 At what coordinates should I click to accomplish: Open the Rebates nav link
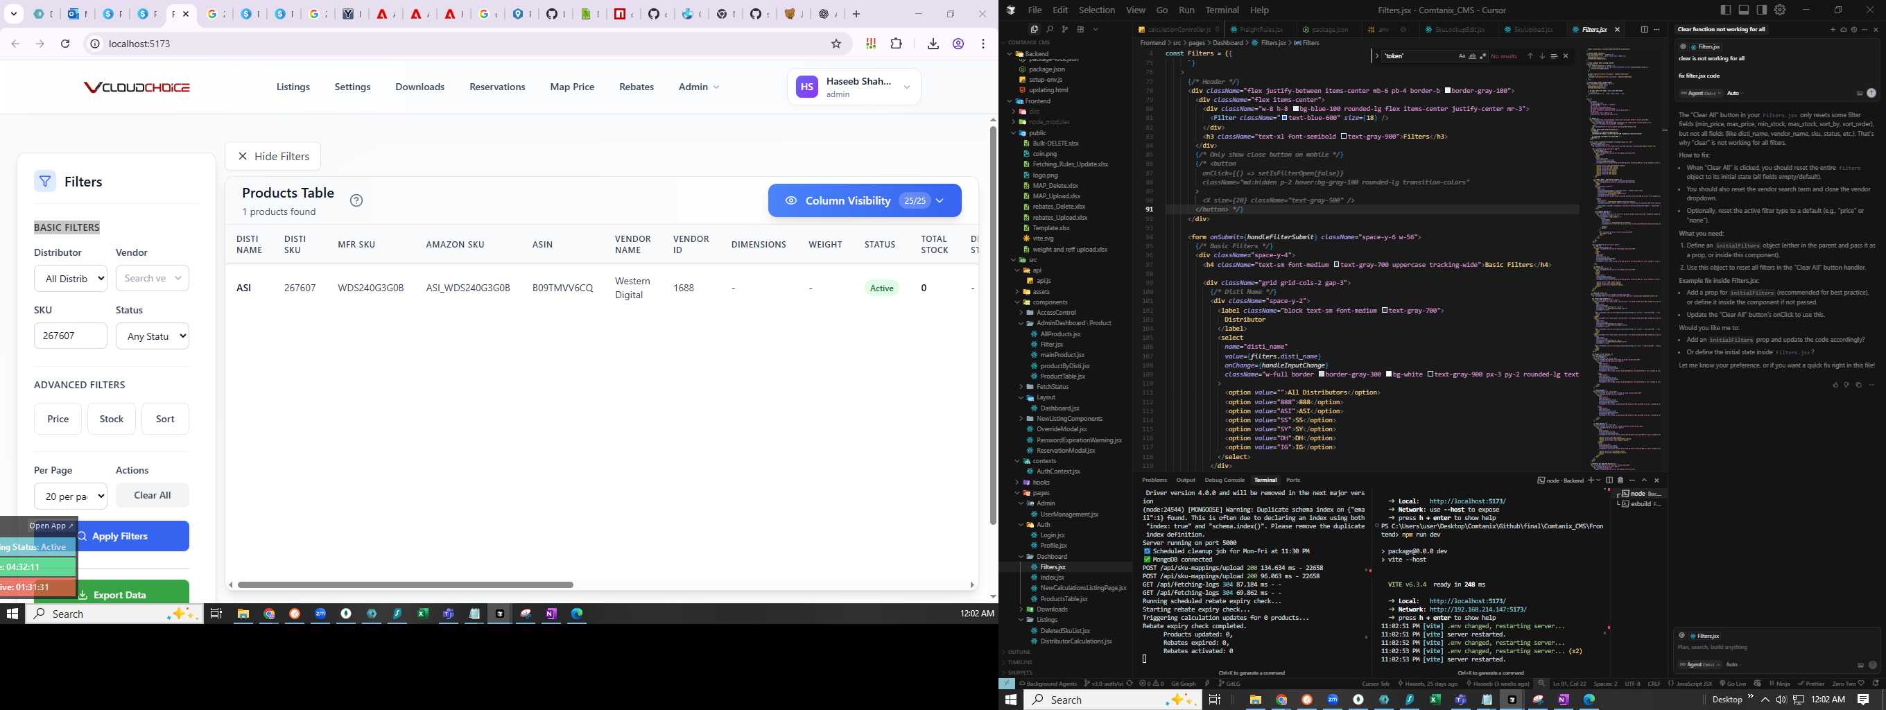click(x=637, y=87)
